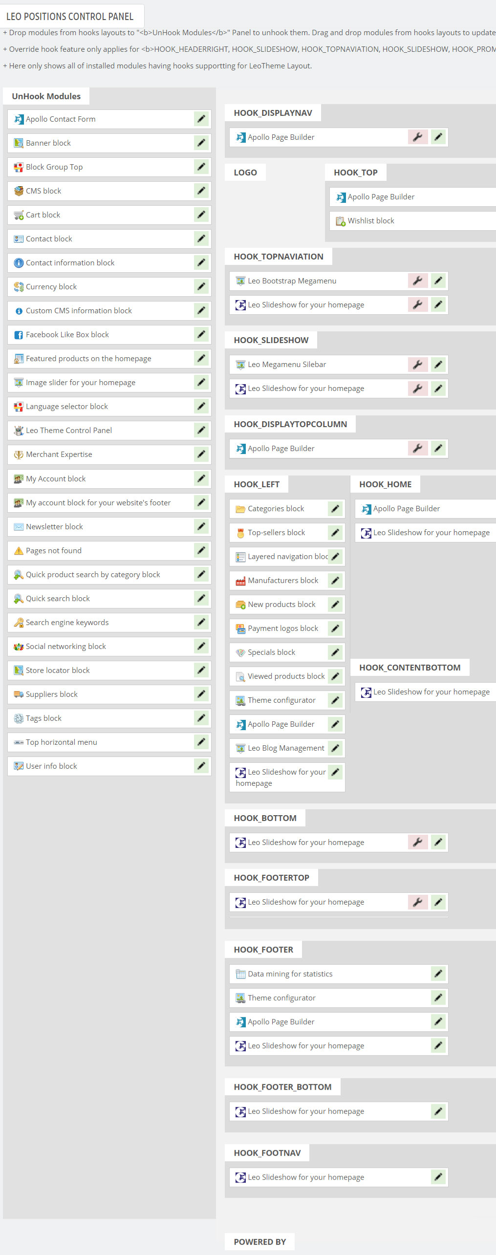
Task: Click edit pencil for Specials block
Action: pyautogui.click(x=335, y=652)
